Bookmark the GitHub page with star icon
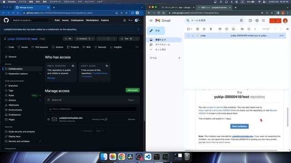Screen dimensions: 291x163 [x=126, y=13]
